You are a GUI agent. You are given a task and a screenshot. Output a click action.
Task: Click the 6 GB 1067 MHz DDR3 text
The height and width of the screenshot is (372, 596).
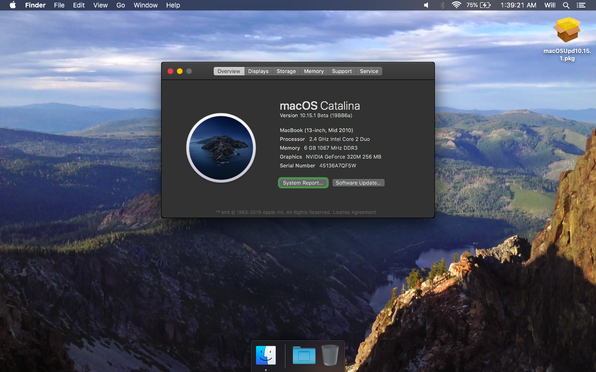(331, 148)
